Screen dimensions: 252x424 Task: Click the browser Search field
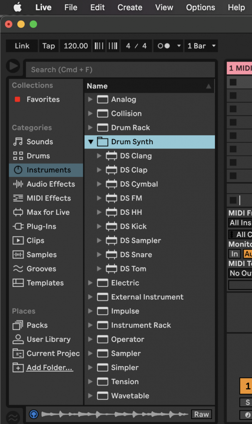pos(121,70)
